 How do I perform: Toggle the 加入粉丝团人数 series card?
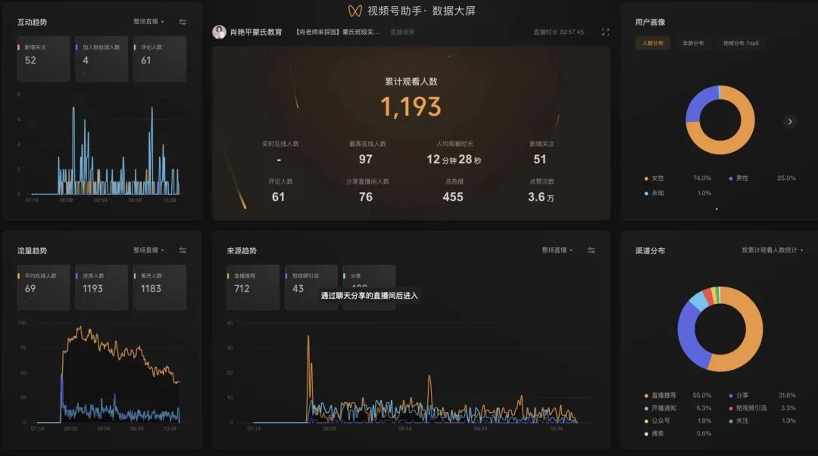tap(101, 59)
